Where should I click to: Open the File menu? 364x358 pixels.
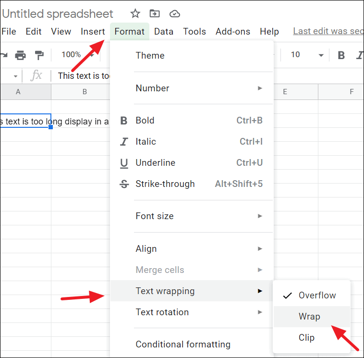9,31
